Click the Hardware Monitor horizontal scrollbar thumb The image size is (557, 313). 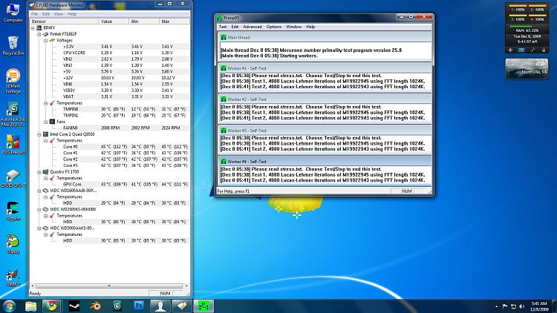pos(109,286)
